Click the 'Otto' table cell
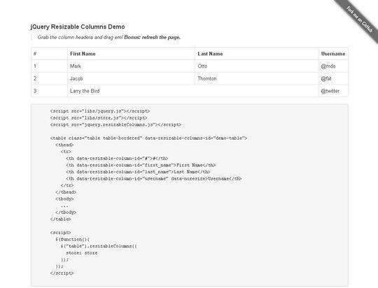The height and width of the screenshot is (288, 378). click(257, 66)
